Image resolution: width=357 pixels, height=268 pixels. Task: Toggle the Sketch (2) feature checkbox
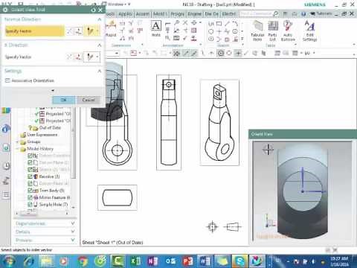pyautogui.click(x=30, y=170)
